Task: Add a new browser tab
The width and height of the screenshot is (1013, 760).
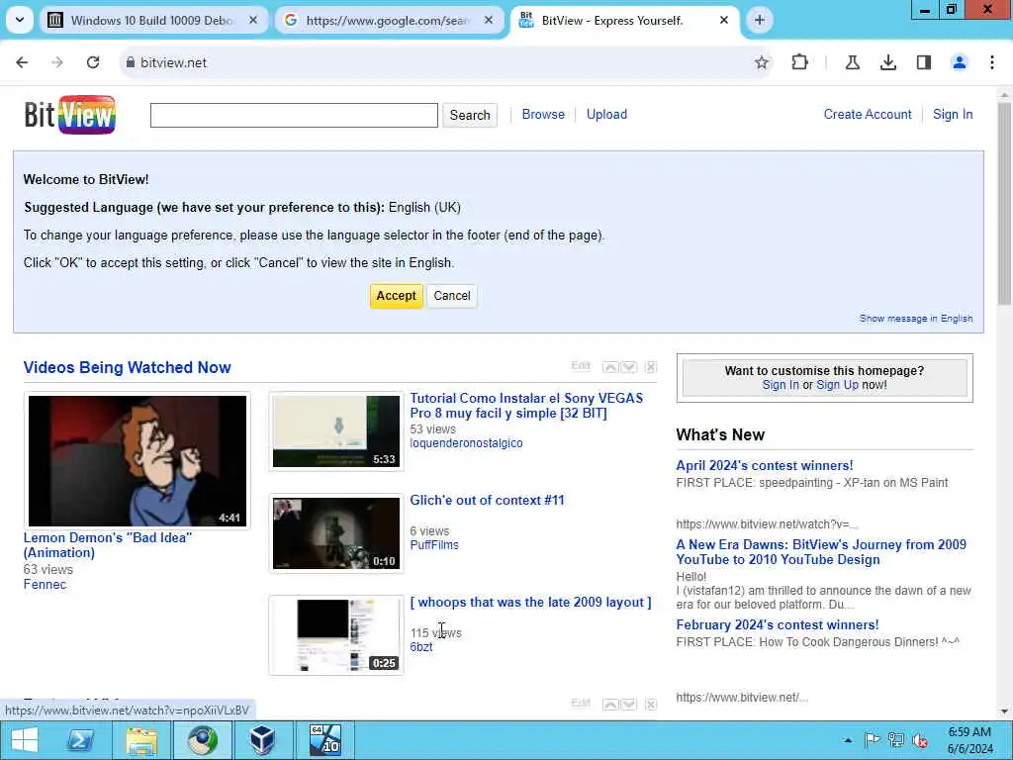Action: [760, 20]
